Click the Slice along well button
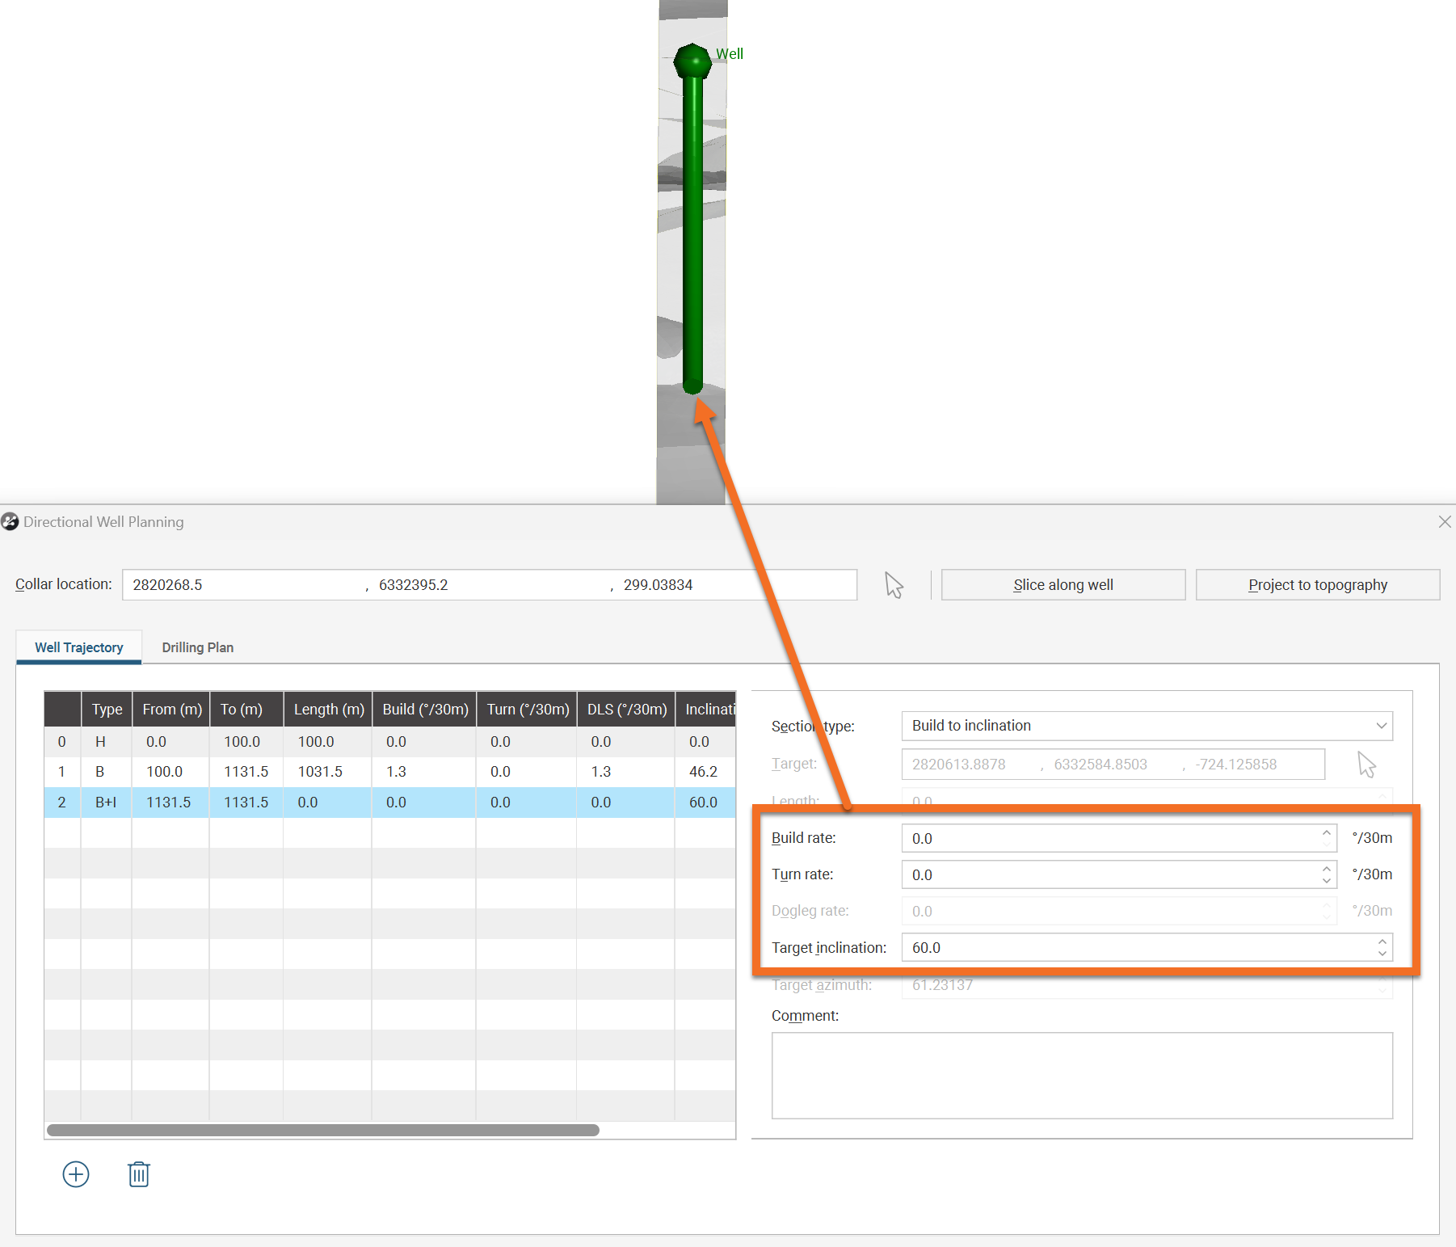 (x=1063, y=585)
